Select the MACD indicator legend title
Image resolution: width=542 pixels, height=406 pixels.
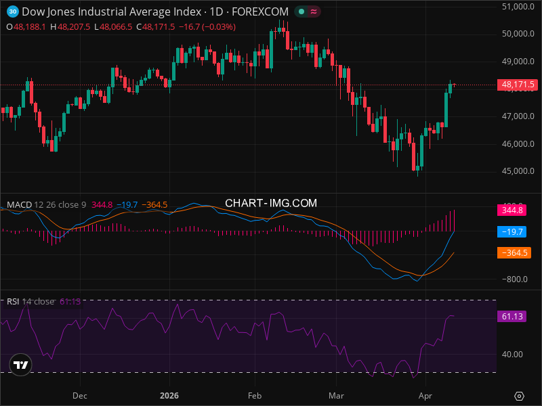[20, 205]
